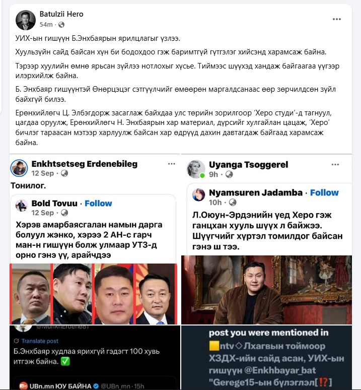Open the Batulzii Hero name link
This screenshot has height=390, width=361.
point(61,14)
